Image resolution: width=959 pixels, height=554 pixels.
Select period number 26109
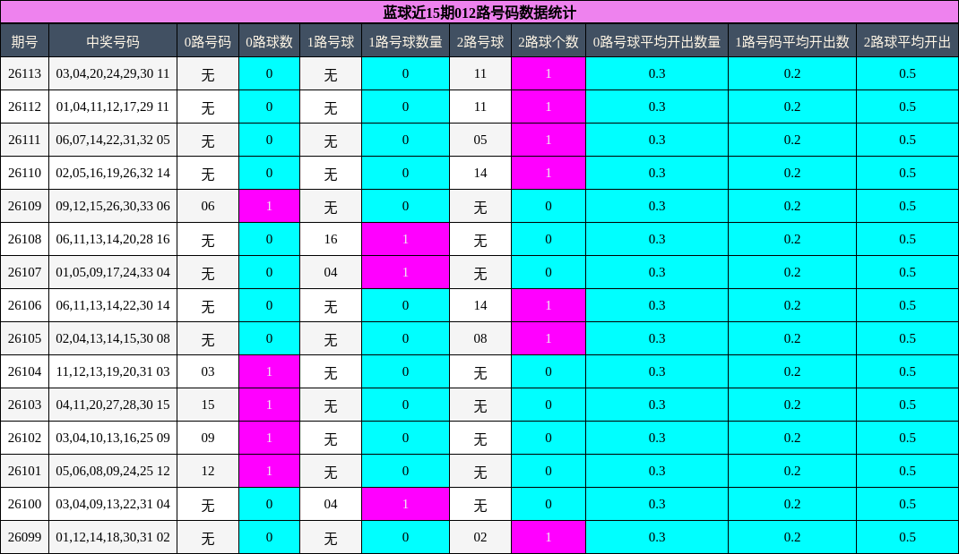coord(24,206)
